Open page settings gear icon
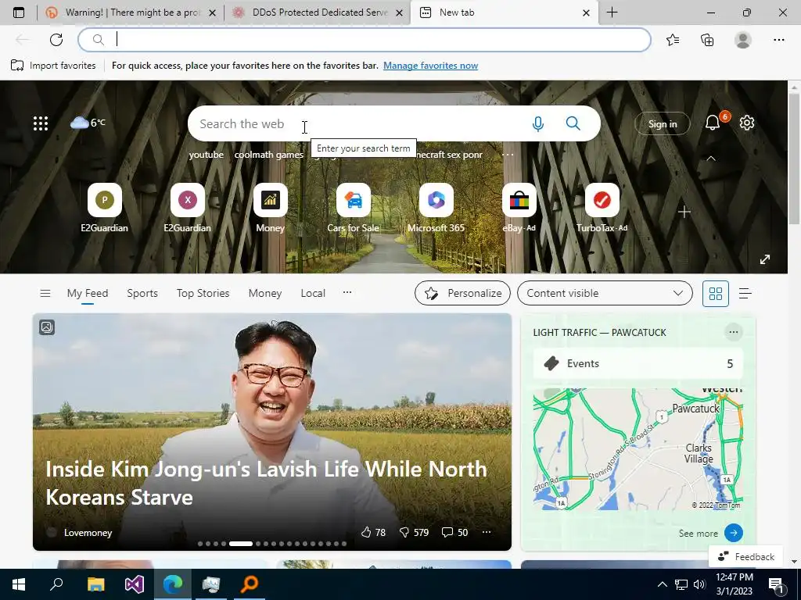Image resolution: width=801 pixels, height=600 pixels. [747, 123]
